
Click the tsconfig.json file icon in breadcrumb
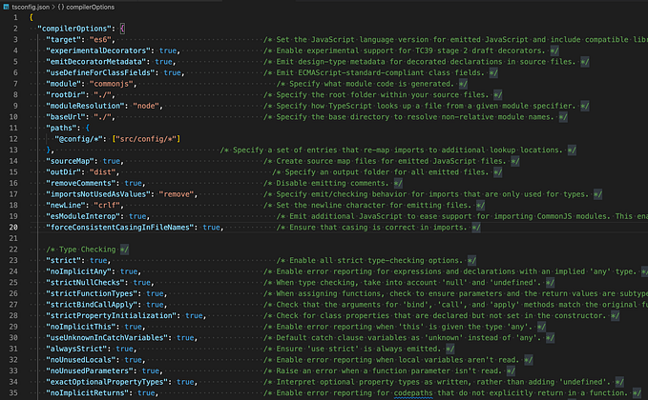click(x=6, y=7)
